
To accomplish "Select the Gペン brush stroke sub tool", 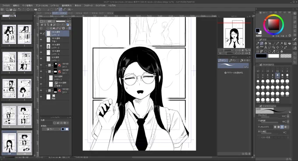I will (x=233, y=66).
